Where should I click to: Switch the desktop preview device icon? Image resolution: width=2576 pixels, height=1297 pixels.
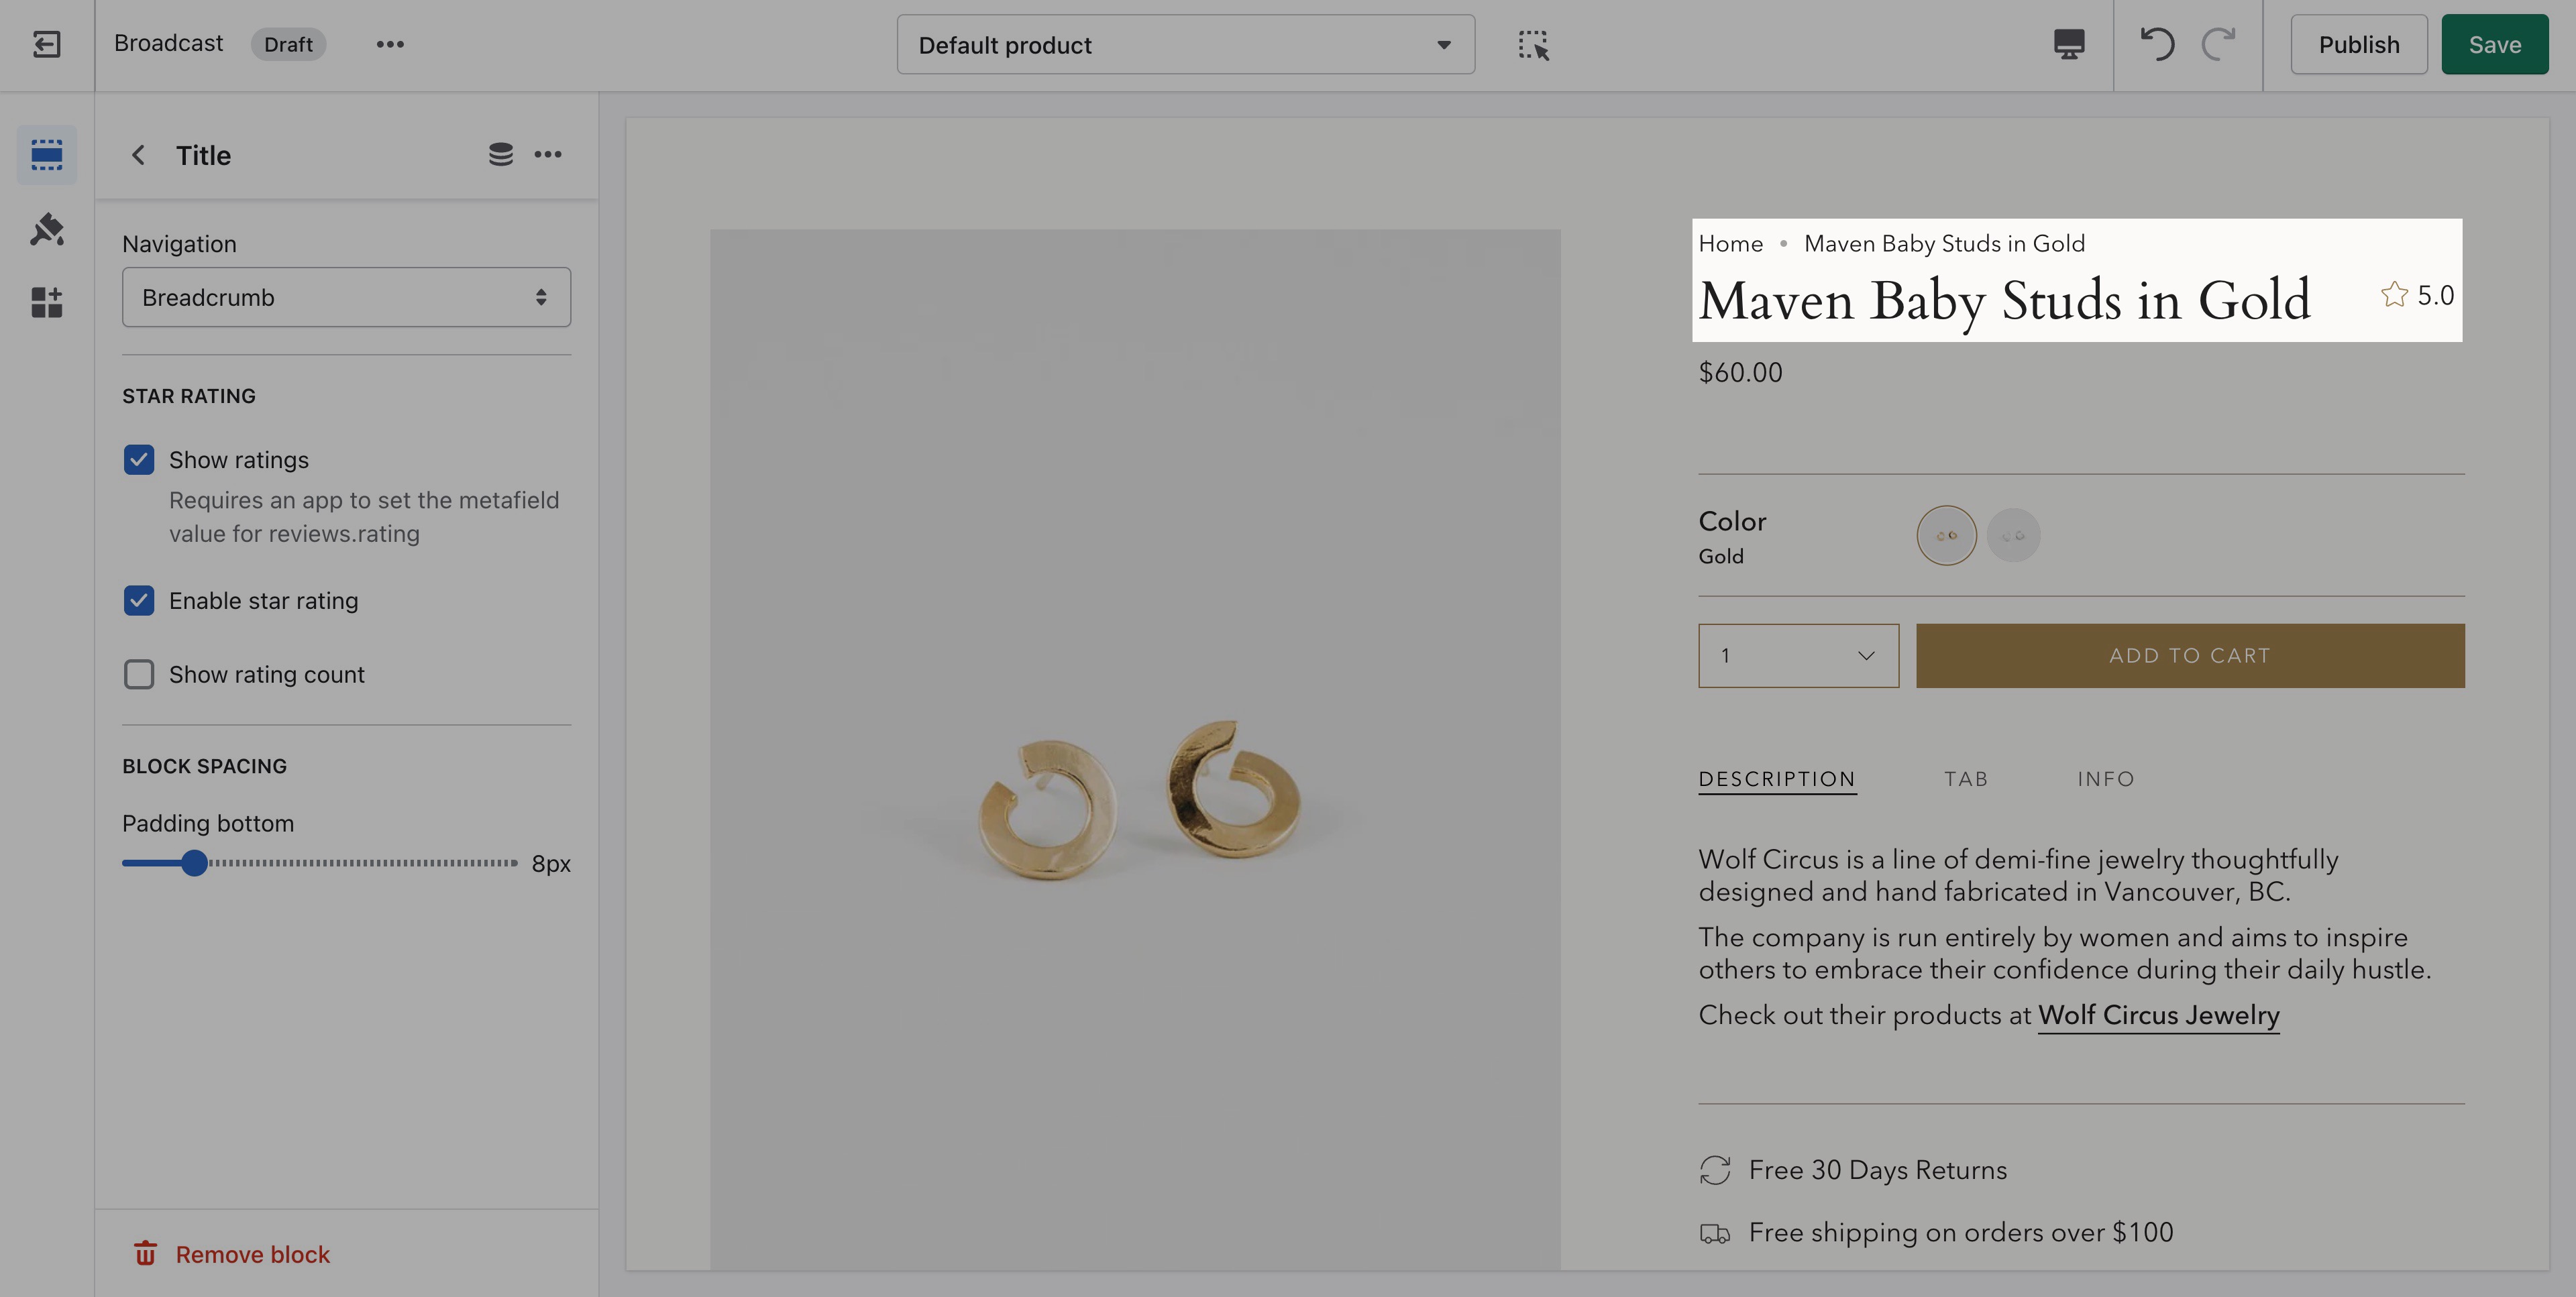[x=2069, y=44]
